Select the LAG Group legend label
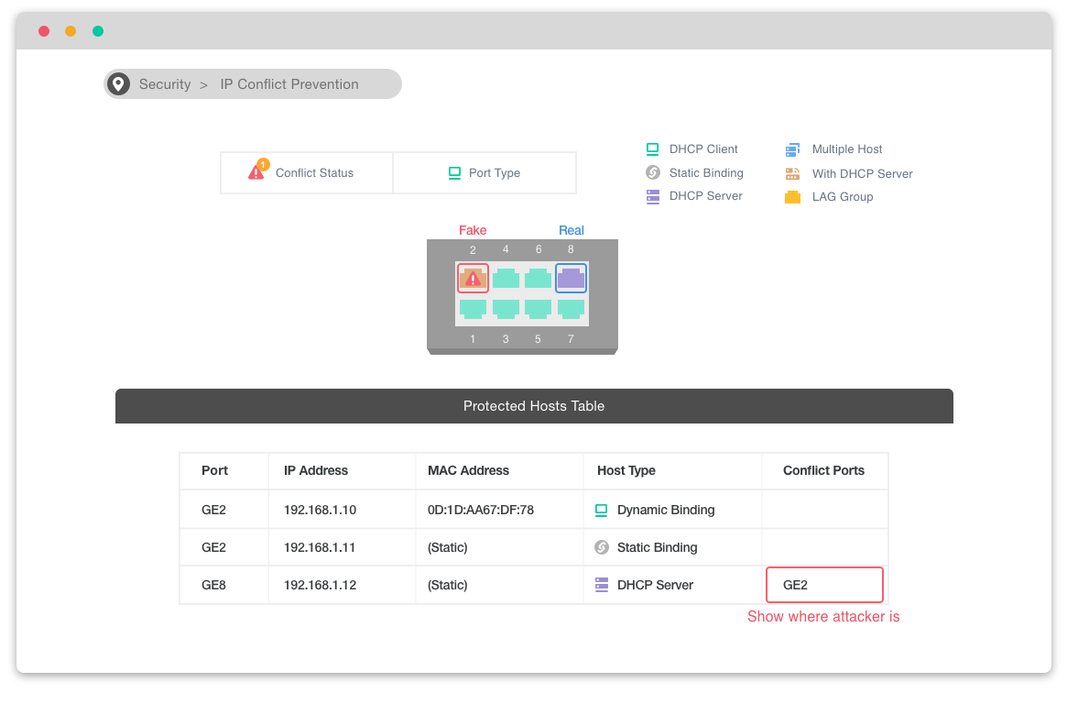 (x=843, y=197)
